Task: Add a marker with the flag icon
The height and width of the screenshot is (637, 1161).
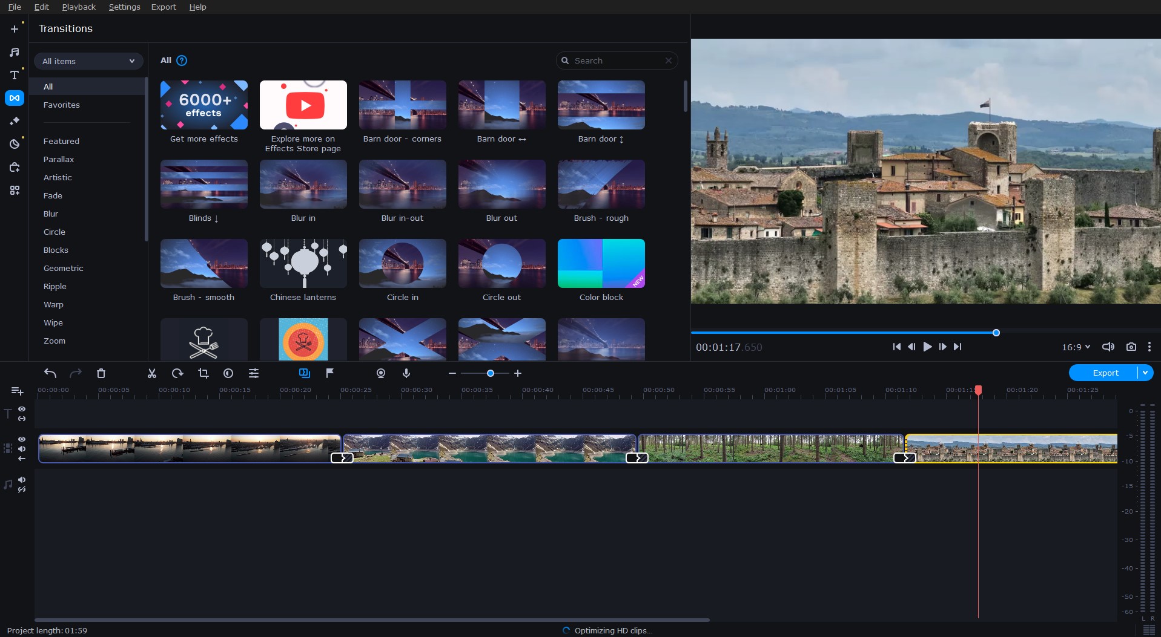Action: tap(330, 373)
